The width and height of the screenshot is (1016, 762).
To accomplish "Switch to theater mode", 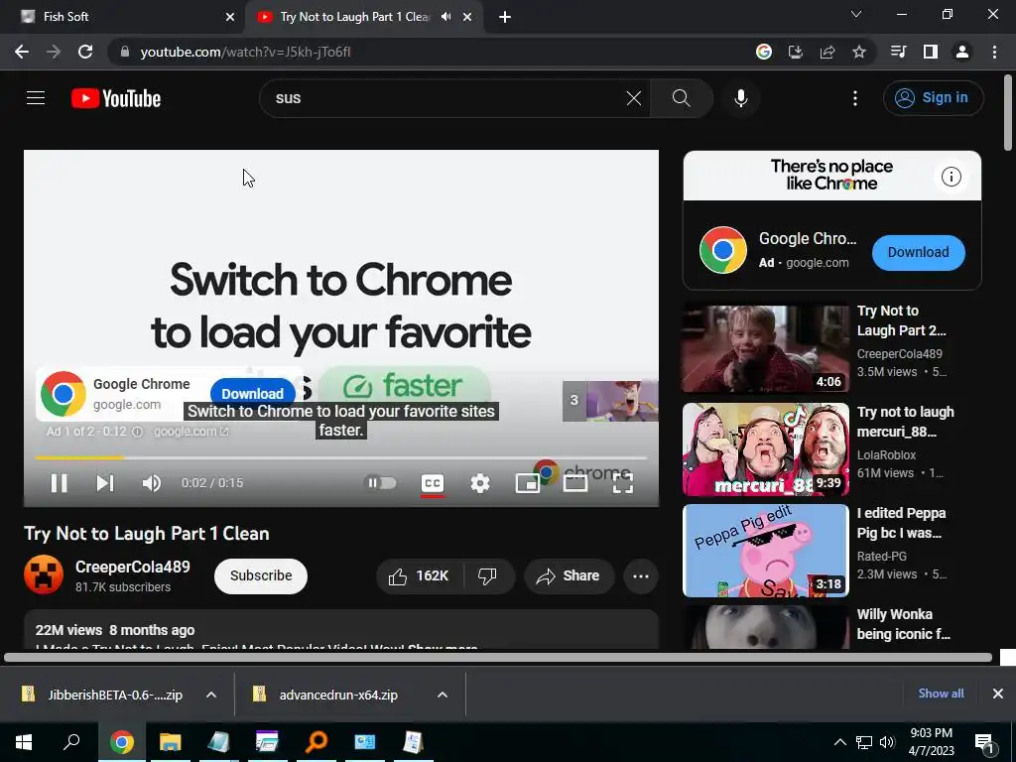I will click(575, 483).
